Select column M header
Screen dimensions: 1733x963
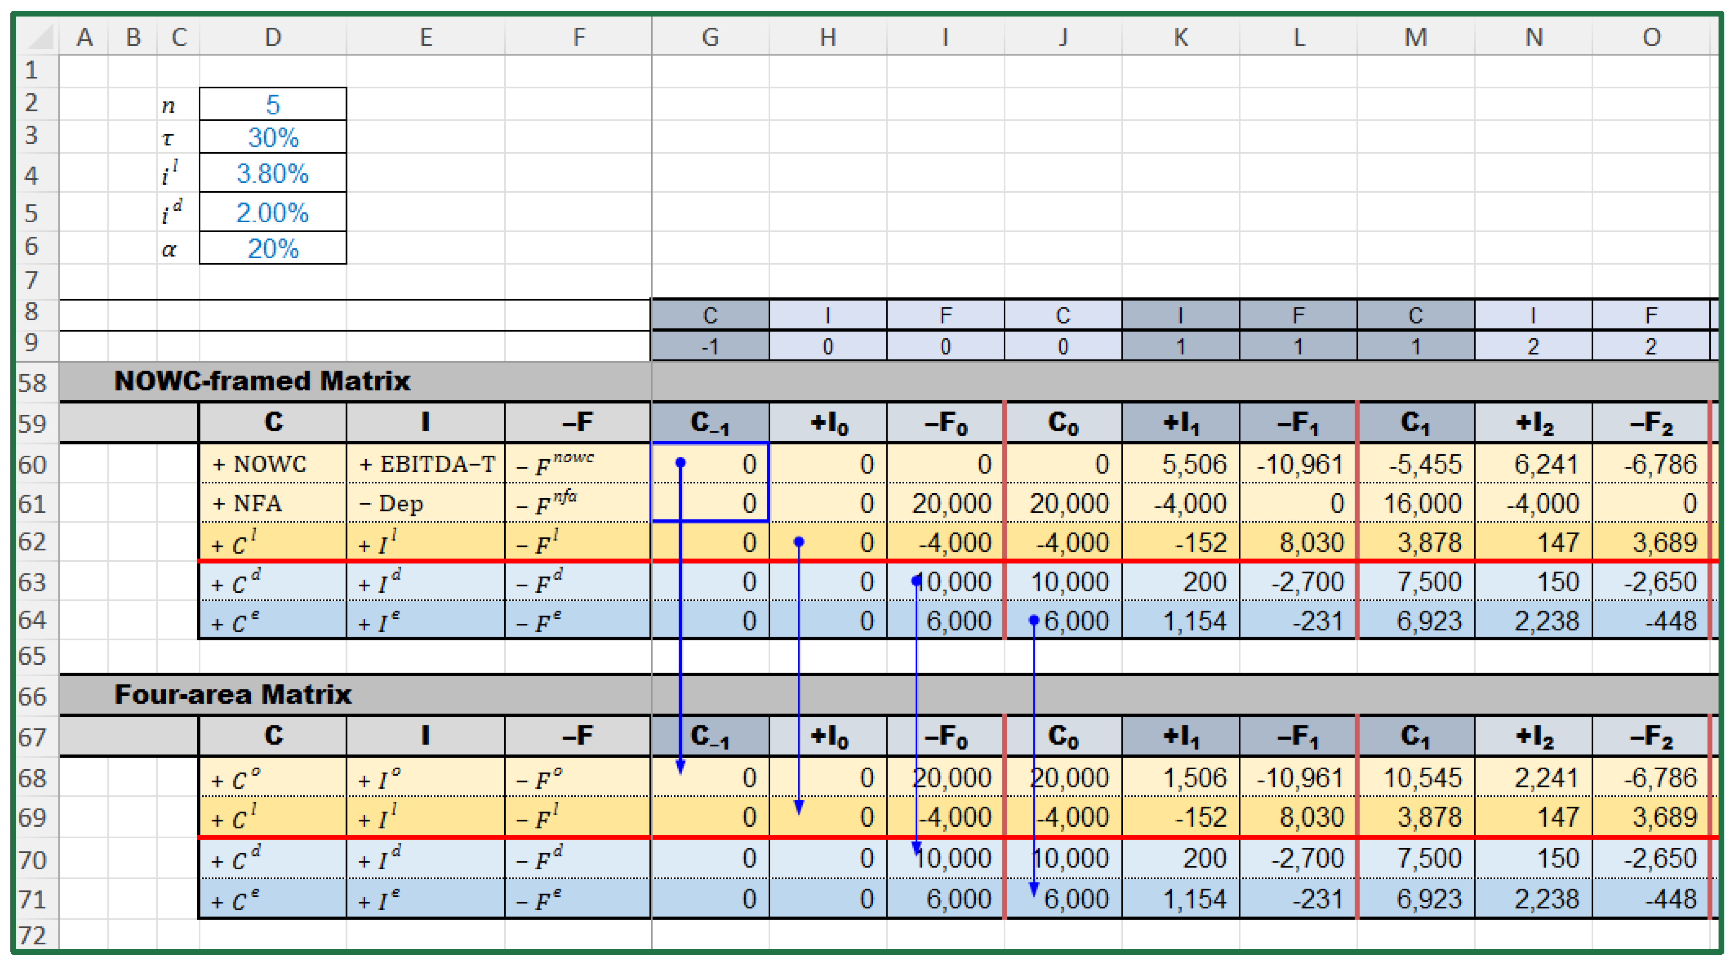1416,37
